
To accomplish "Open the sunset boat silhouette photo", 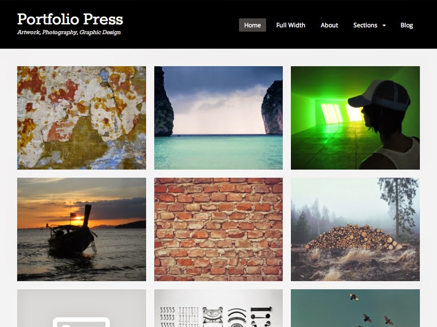I will pos(81,229).
